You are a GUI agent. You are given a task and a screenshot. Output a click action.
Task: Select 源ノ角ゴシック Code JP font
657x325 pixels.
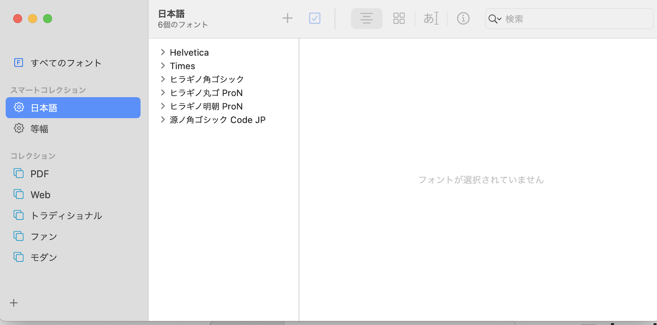pos(218,120)
